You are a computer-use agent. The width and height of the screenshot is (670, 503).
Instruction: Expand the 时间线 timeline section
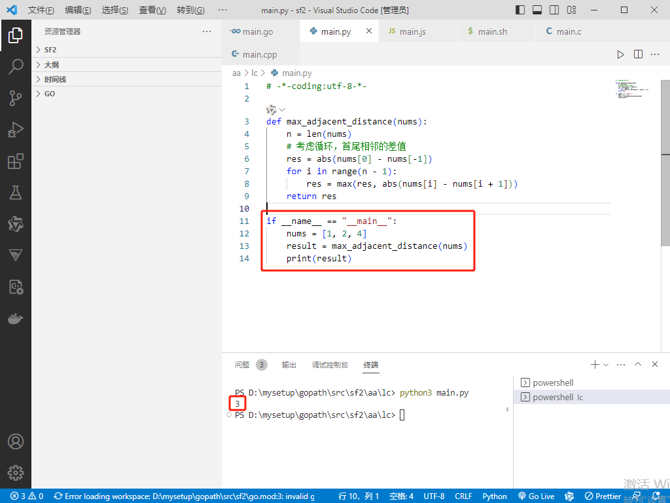tap(127, 79)
